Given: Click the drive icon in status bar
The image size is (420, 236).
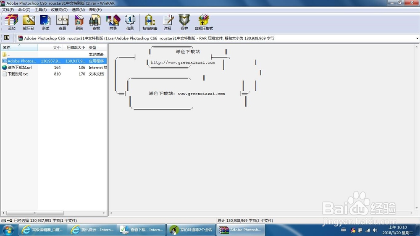Looking at the screenshot, I should pyautogui.click(x=4, y=220).
